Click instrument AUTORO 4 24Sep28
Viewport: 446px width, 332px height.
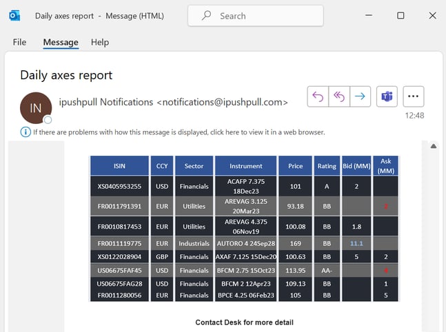(x=246, y=243)
